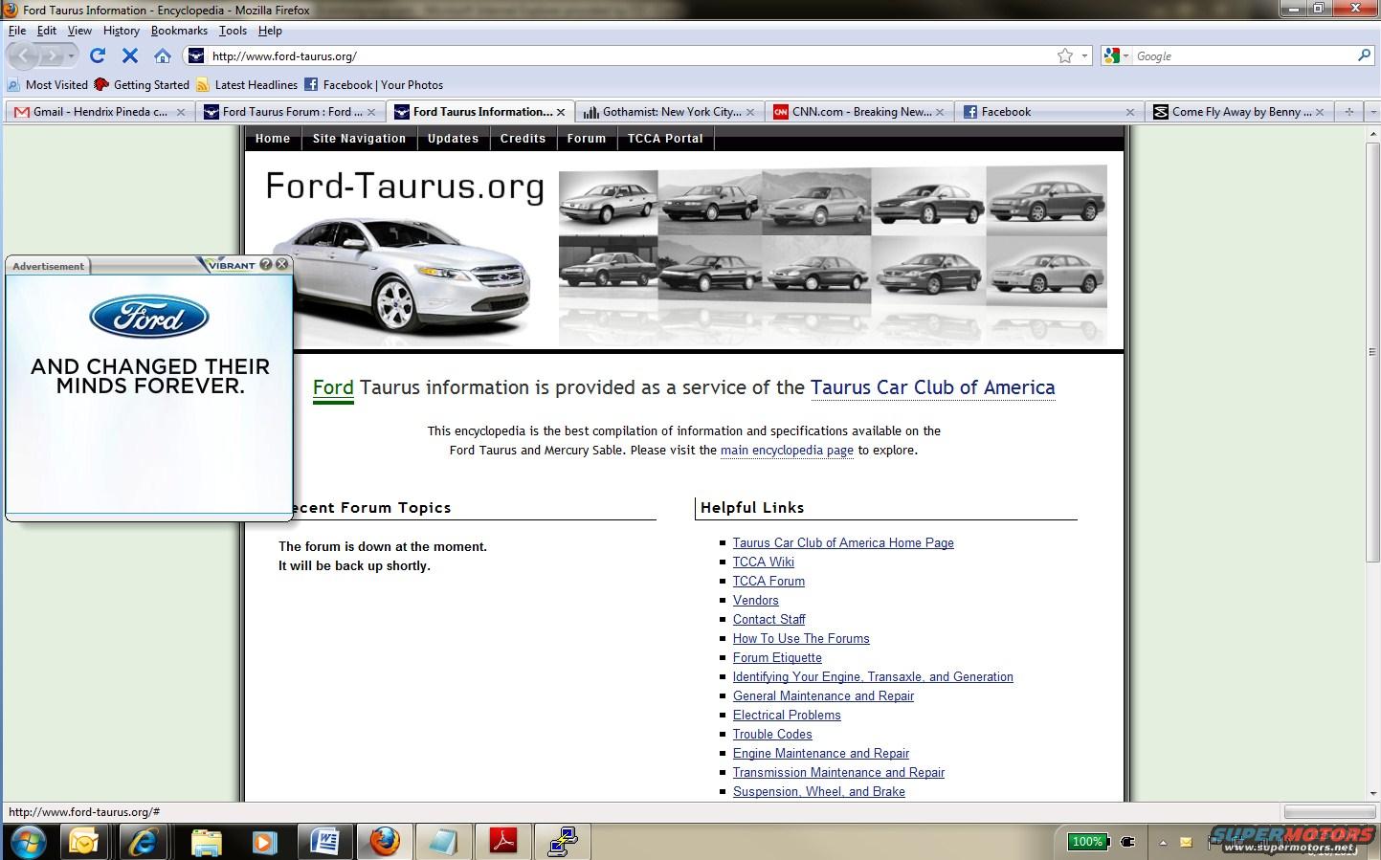The height and width of the screenshot is (860, 1381).
Task: Click Home in the site navigation bar
Action: click(x=273, y=139)
